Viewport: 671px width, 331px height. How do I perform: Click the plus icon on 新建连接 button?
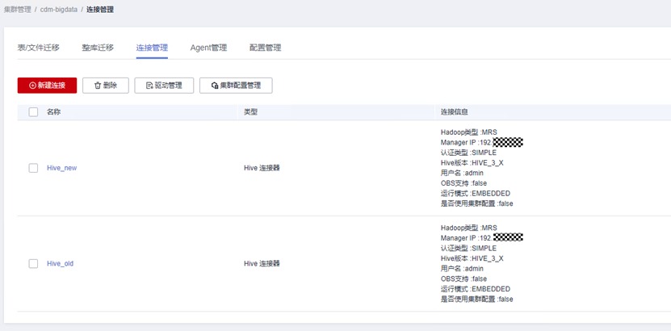(32, 86)
